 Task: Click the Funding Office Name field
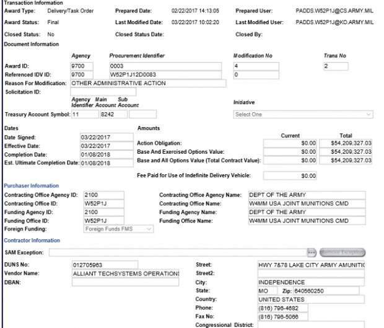pos(307,221)
